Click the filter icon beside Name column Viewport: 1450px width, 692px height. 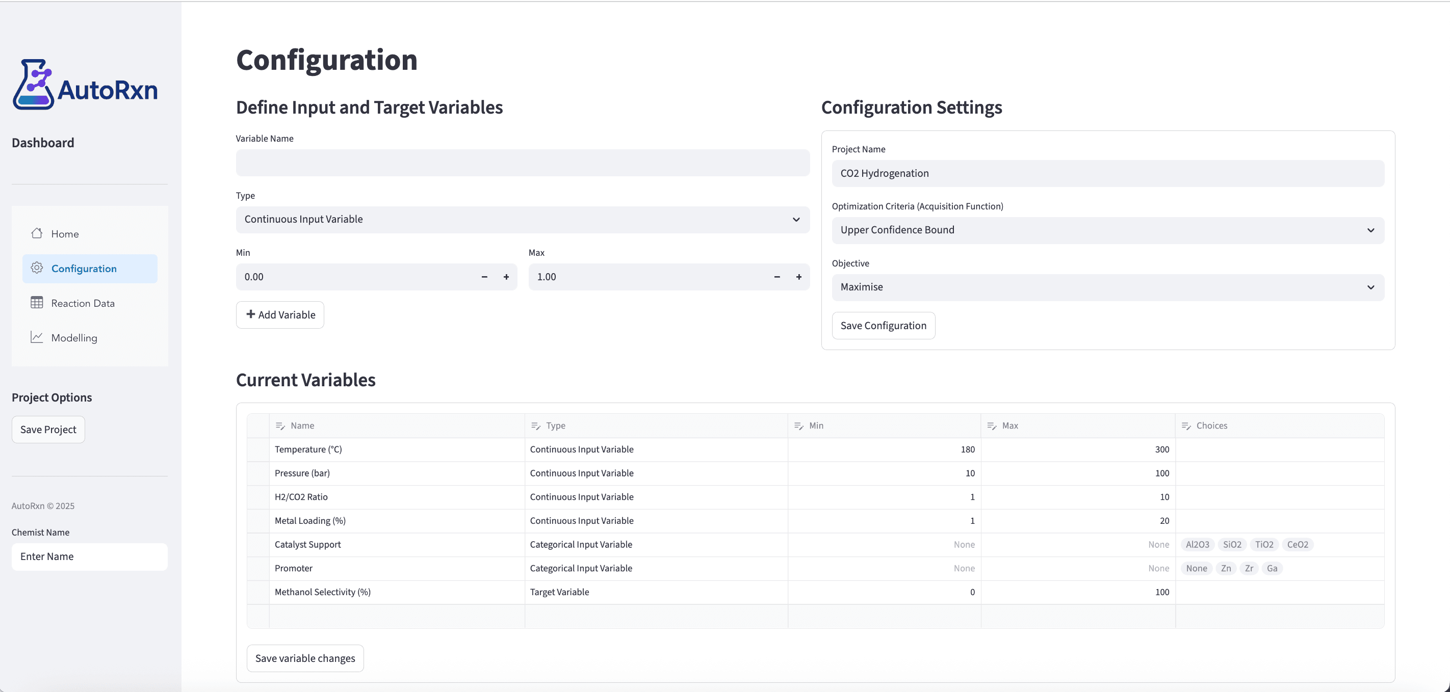point(280,425)
